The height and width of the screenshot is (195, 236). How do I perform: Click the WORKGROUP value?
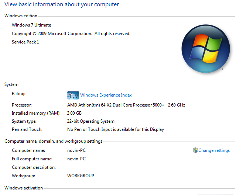tap(81, 175)
